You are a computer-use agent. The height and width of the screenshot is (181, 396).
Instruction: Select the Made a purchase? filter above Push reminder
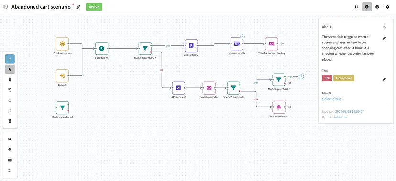278,80
